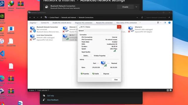Select the Ethernet 4 adapter icon
This screenshot has height=105, width=188.
click(131, 29)
